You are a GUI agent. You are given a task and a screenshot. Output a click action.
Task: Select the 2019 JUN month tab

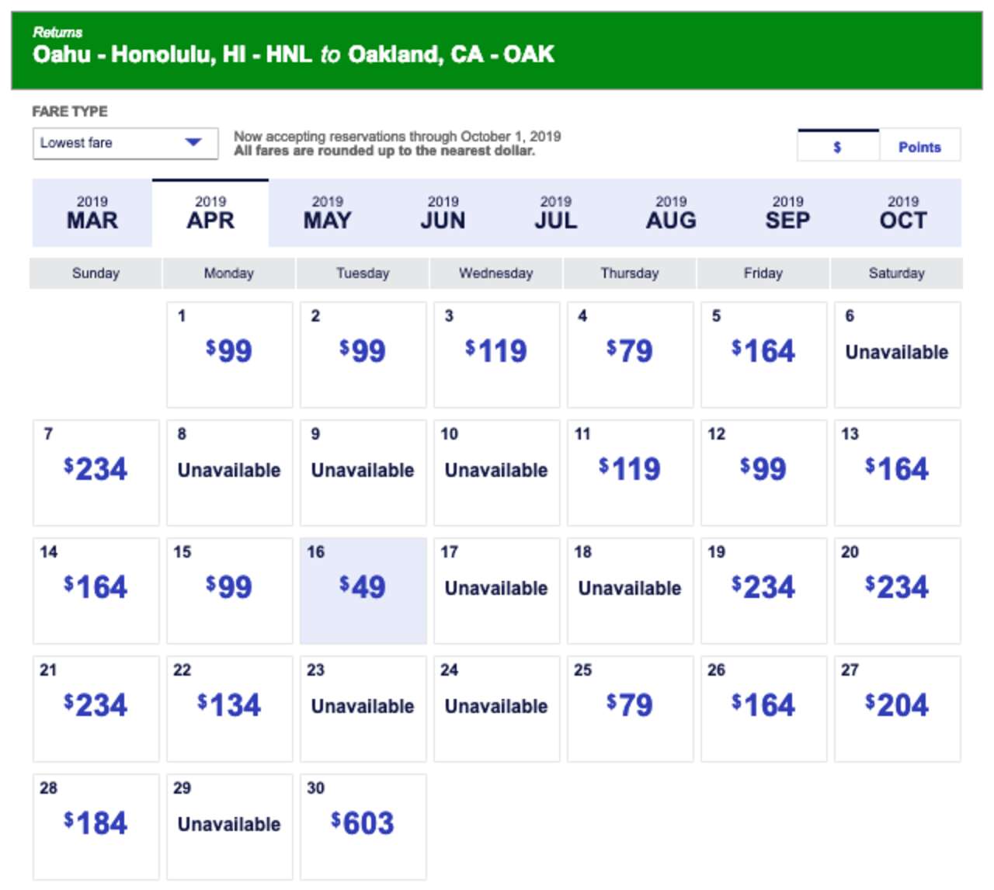(x=443, y=213)
